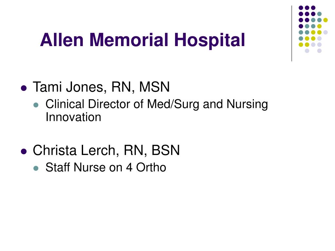Click the word Hospital in title
This screenshot has width=335, height=251.
(209, 40)
